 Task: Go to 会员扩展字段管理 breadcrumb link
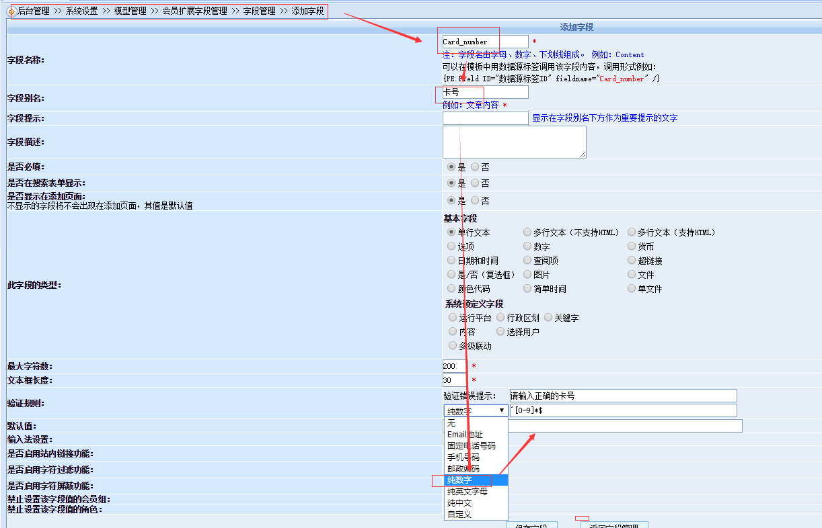coord(194,11)
